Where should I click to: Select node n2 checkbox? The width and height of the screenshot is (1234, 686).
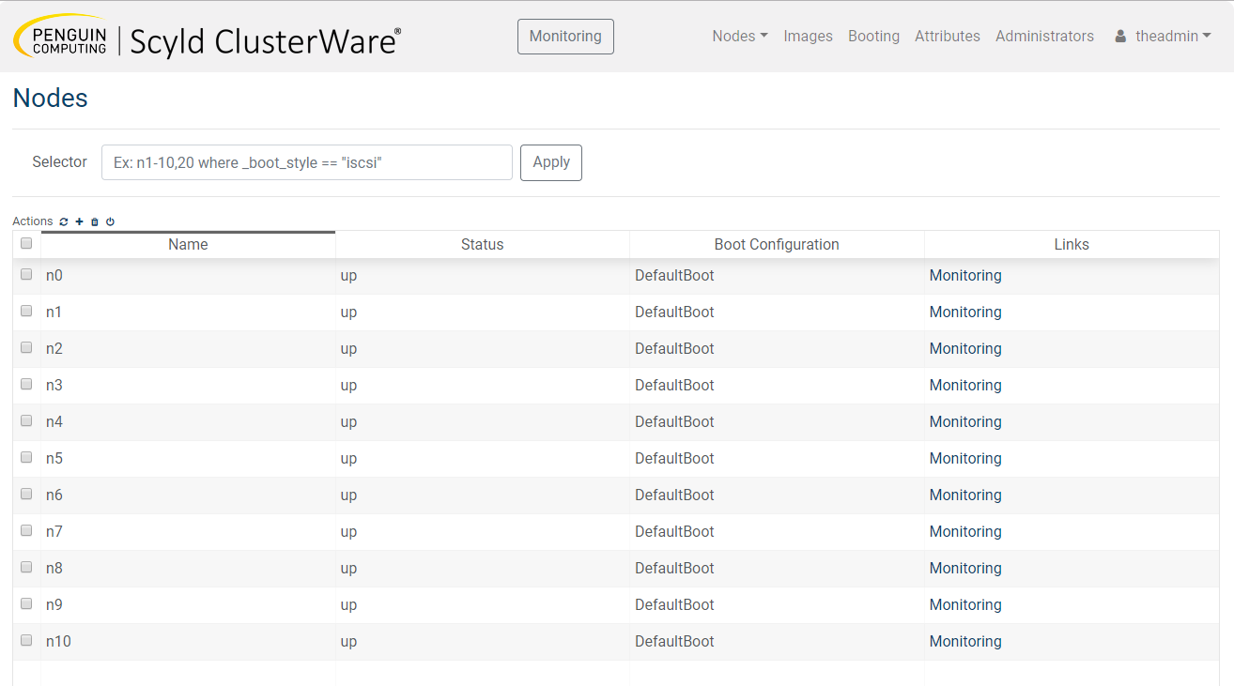click(x=26, y=347)
